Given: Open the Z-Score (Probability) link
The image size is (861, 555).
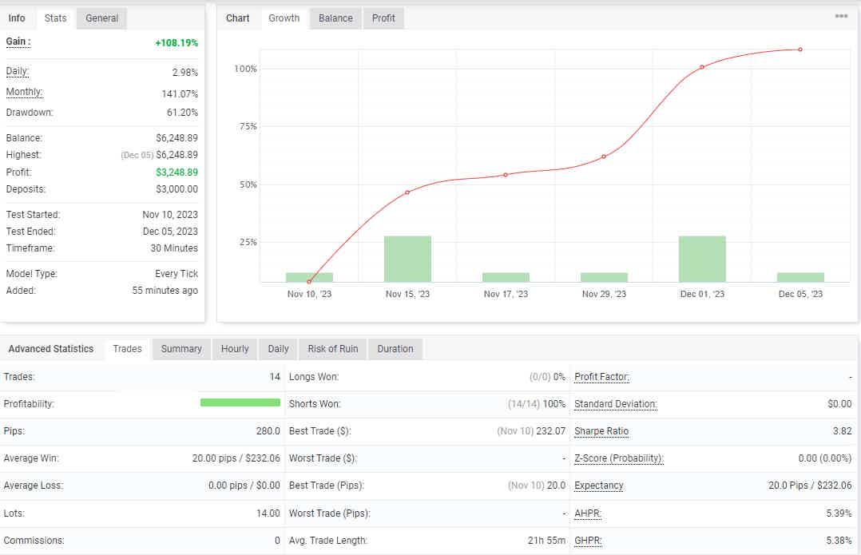Looking at the screenshot, I should [618, 458].
